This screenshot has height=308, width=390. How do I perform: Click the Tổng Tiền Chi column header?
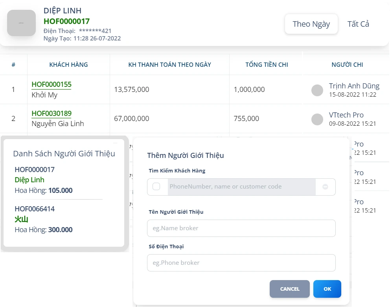click(x=267, y=65)
